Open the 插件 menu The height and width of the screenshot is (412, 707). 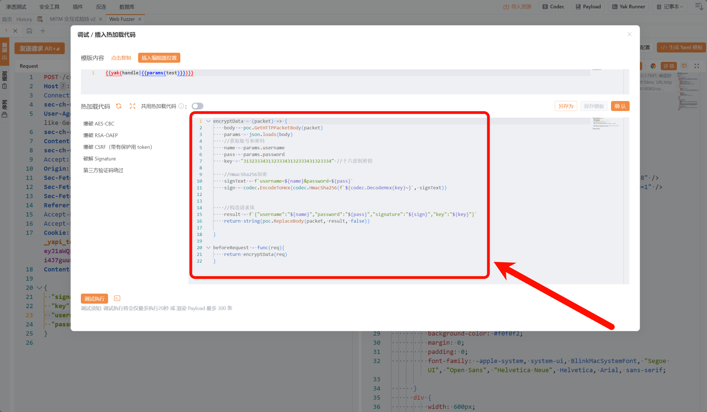[77, 7]
